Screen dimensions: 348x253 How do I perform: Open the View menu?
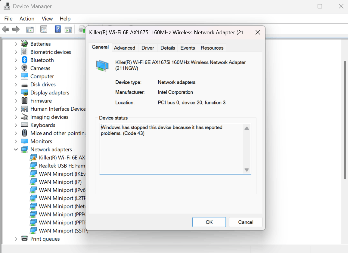[x=47, y=19]
